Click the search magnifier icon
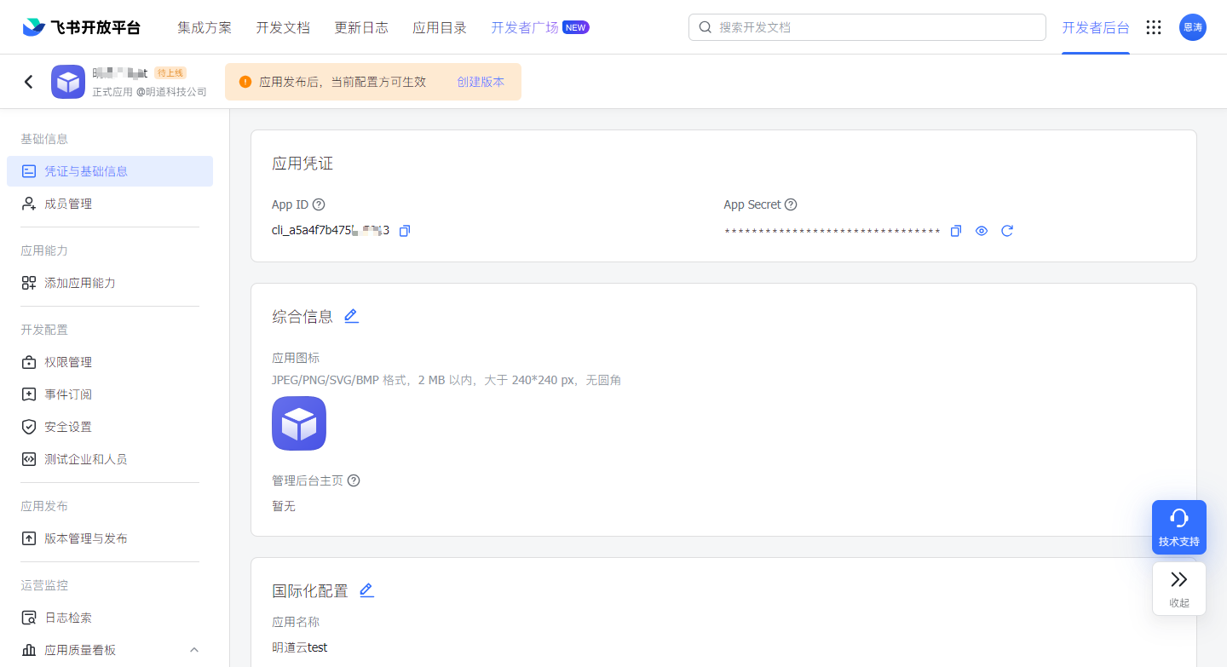 [x=705, y=27]
